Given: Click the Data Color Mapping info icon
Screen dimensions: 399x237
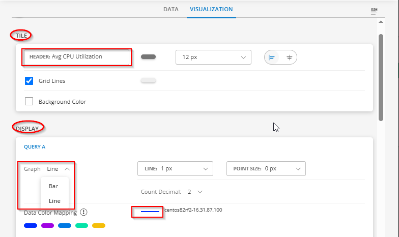Looking at the screenshot, I should 83,212.
